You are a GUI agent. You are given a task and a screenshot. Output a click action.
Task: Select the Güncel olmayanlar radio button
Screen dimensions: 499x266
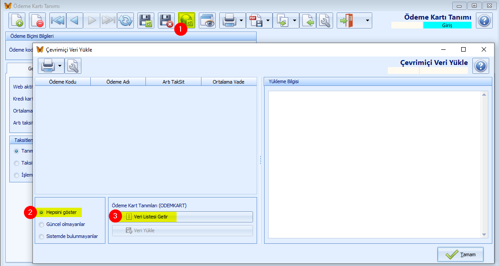[x=41, y=225]
